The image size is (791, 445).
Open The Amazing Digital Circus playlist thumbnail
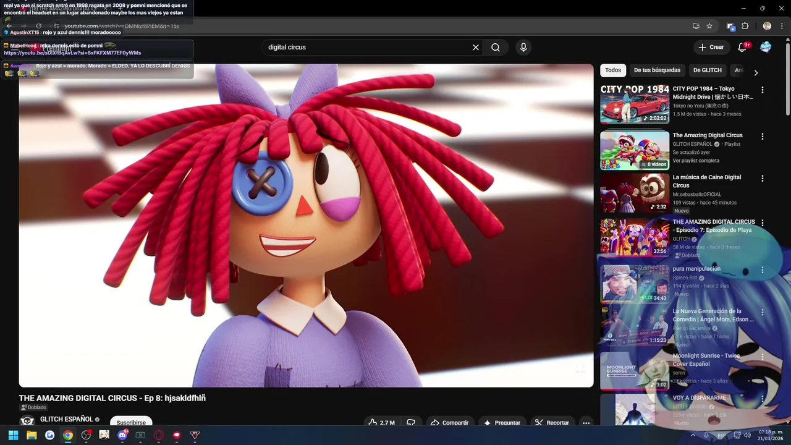click(x=635, y=150)
